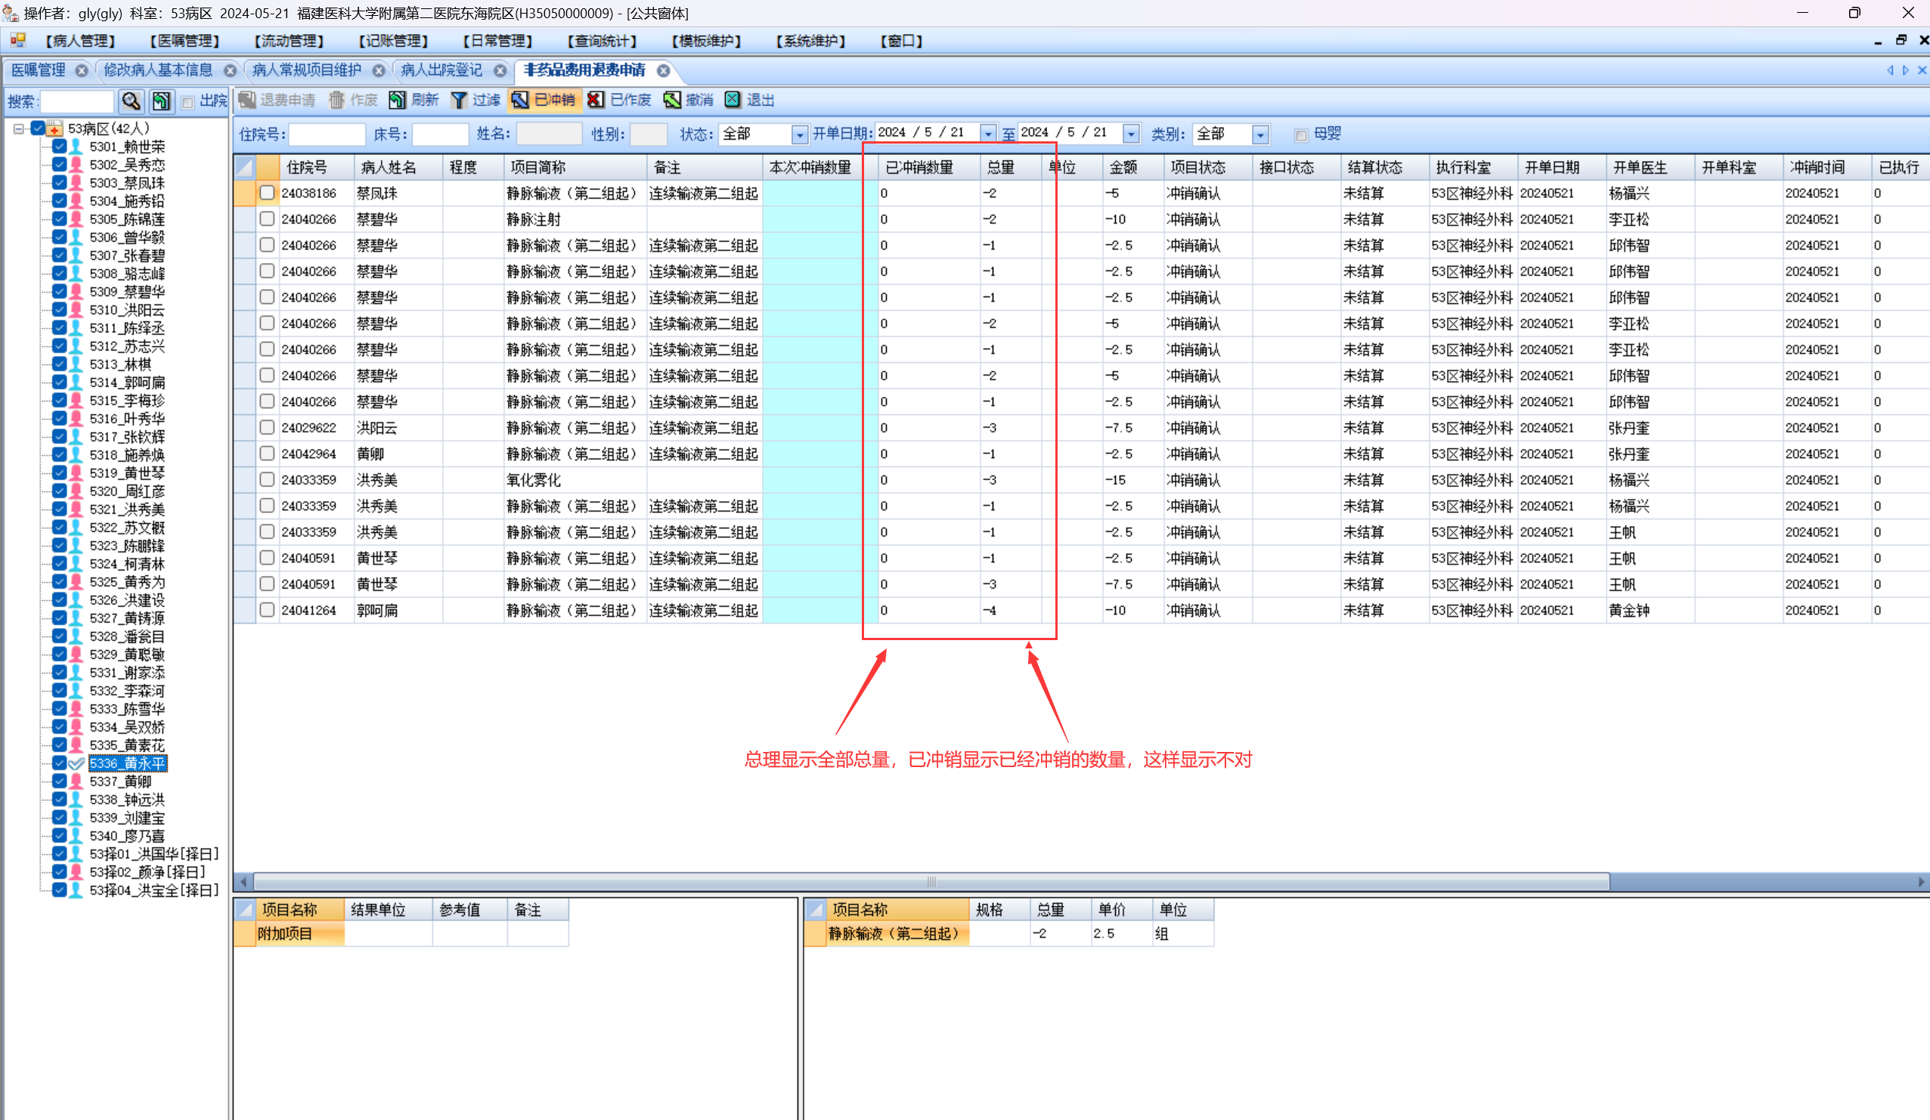This screenshot has height=1120, width=1930.
Task: Click the 撤消 undo toolbar icon
Action: tap(671, 101)
